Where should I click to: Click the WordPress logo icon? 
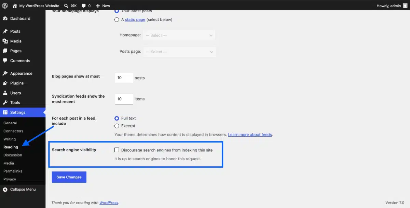pos(5,5)
